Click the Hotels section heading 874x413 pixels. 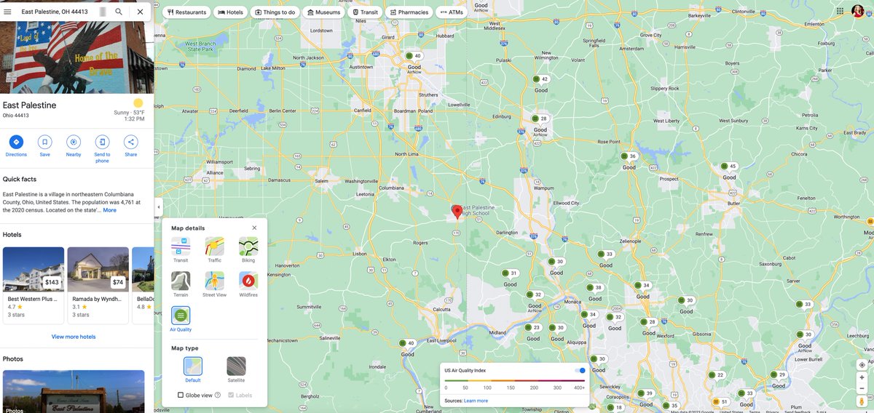click(12, 235)
